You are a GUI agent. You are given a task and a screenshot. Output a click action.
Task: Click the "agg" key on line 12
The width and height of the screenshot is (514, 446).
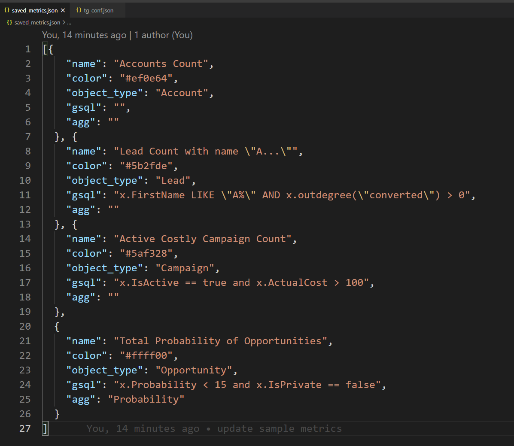pos(81,209)
